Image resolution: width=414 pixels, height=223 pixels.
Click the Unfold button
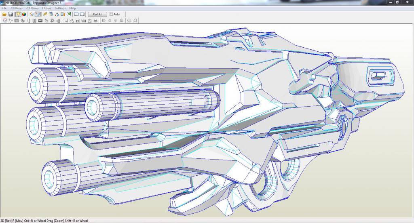pos(97,14)
